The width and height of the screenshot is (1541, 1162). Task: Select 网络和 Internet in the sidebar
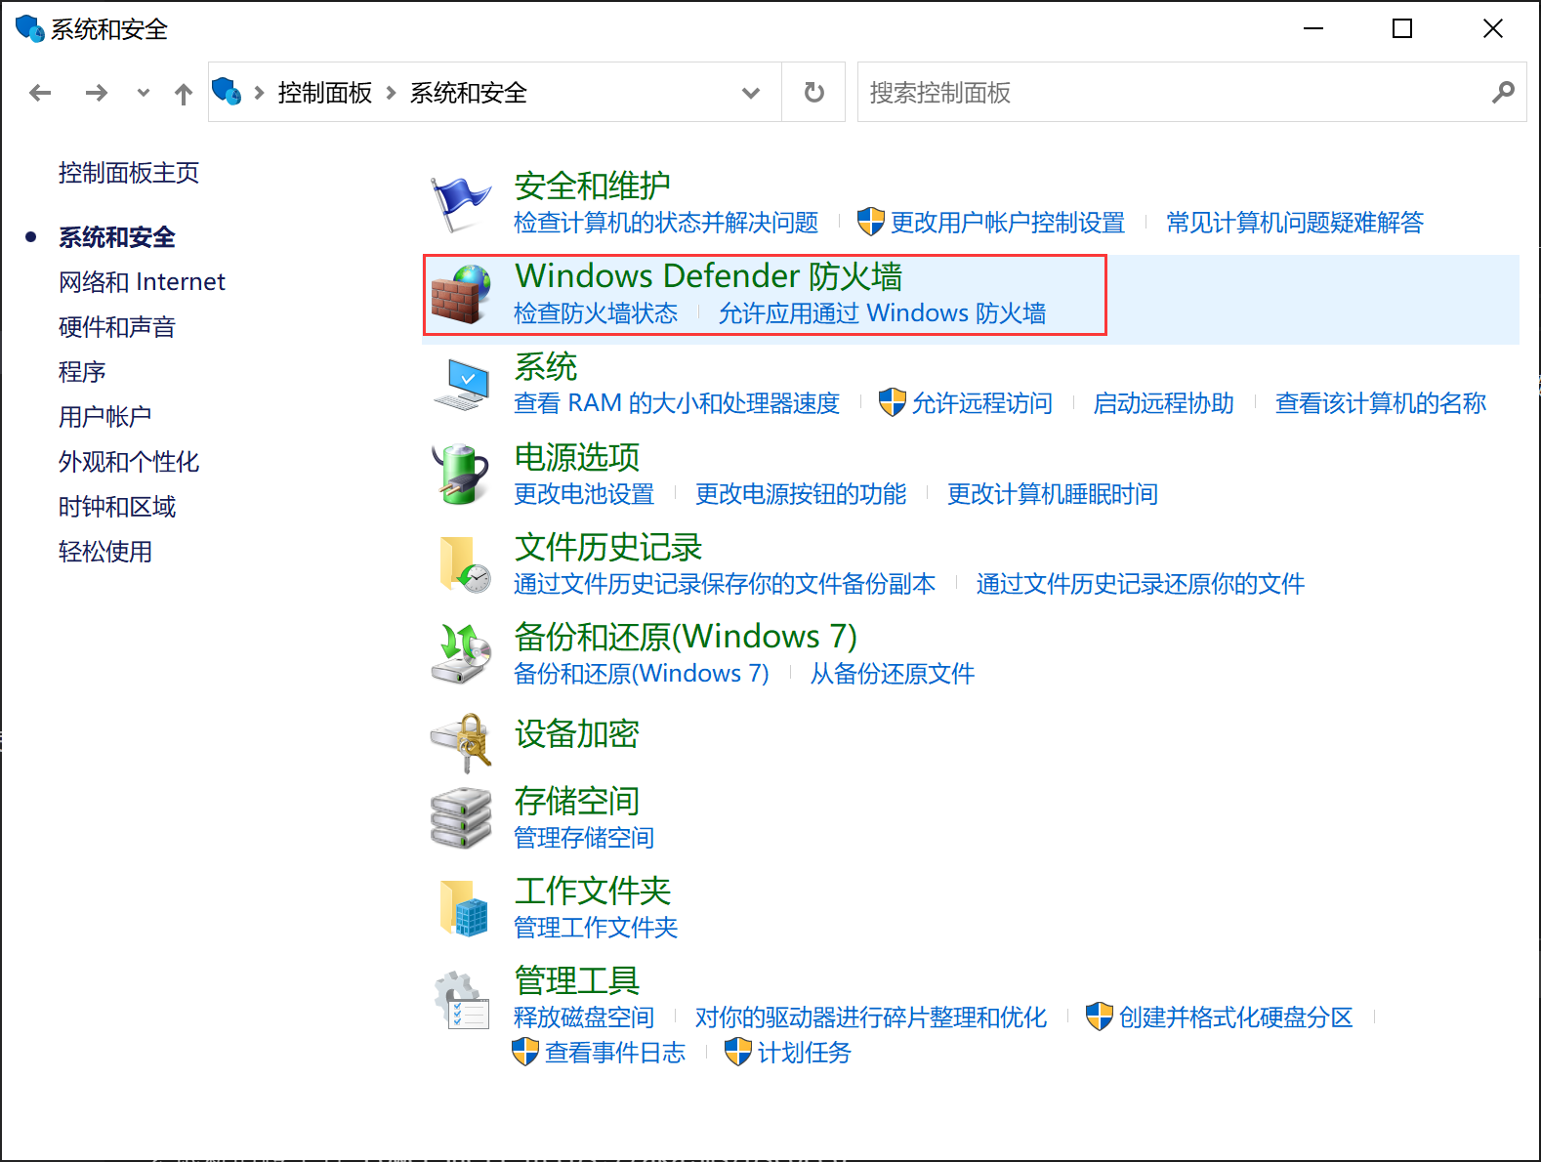click(x=142, y=282)
